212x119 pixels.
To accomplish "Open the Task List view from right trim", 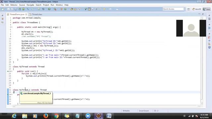I will 209,19.
